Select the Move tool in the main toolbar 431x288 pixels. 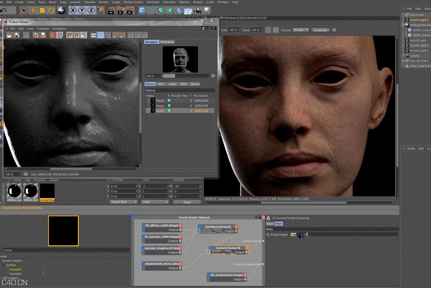pos(33,10)
